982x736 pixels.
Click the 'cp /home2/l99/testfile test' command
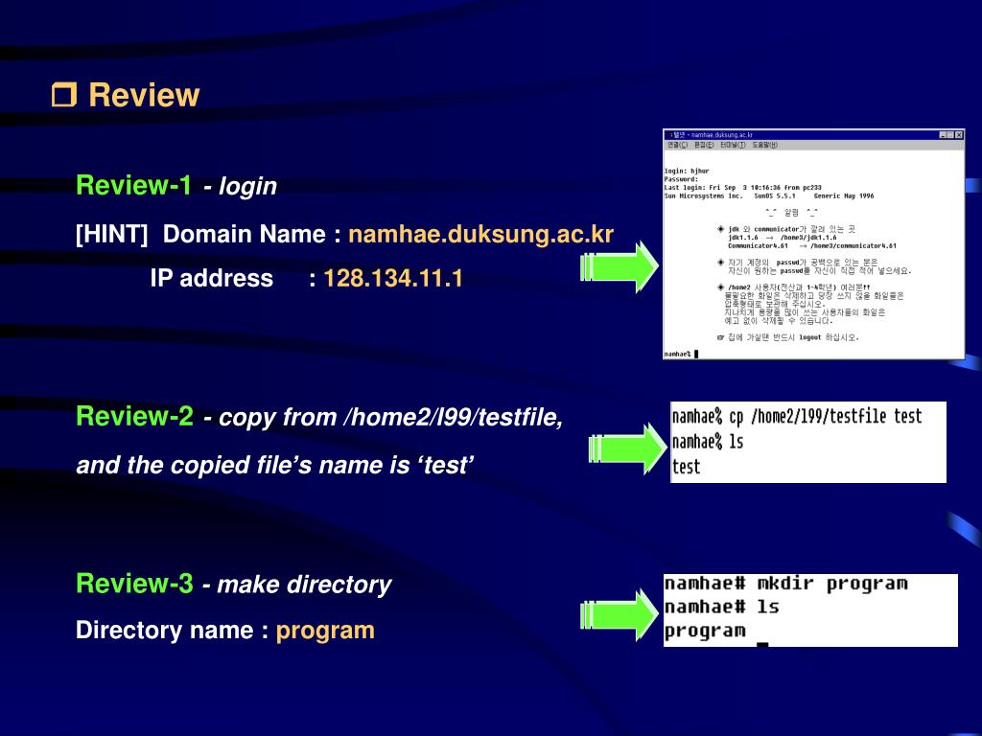point(826,417)
